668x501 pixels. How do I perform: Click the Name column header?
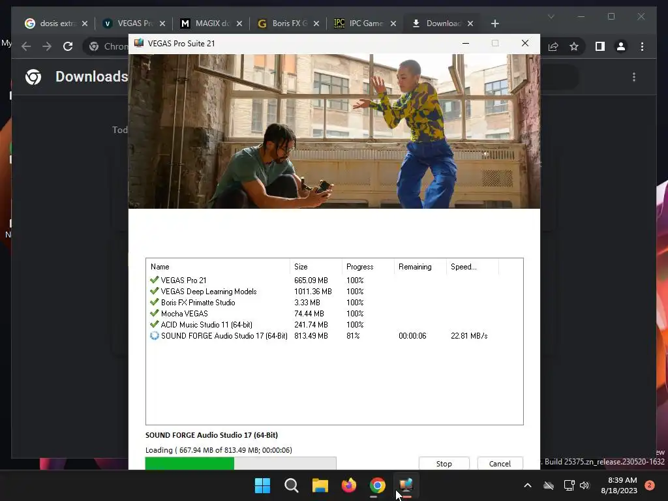pyautogui.click(x=218, y=267)
